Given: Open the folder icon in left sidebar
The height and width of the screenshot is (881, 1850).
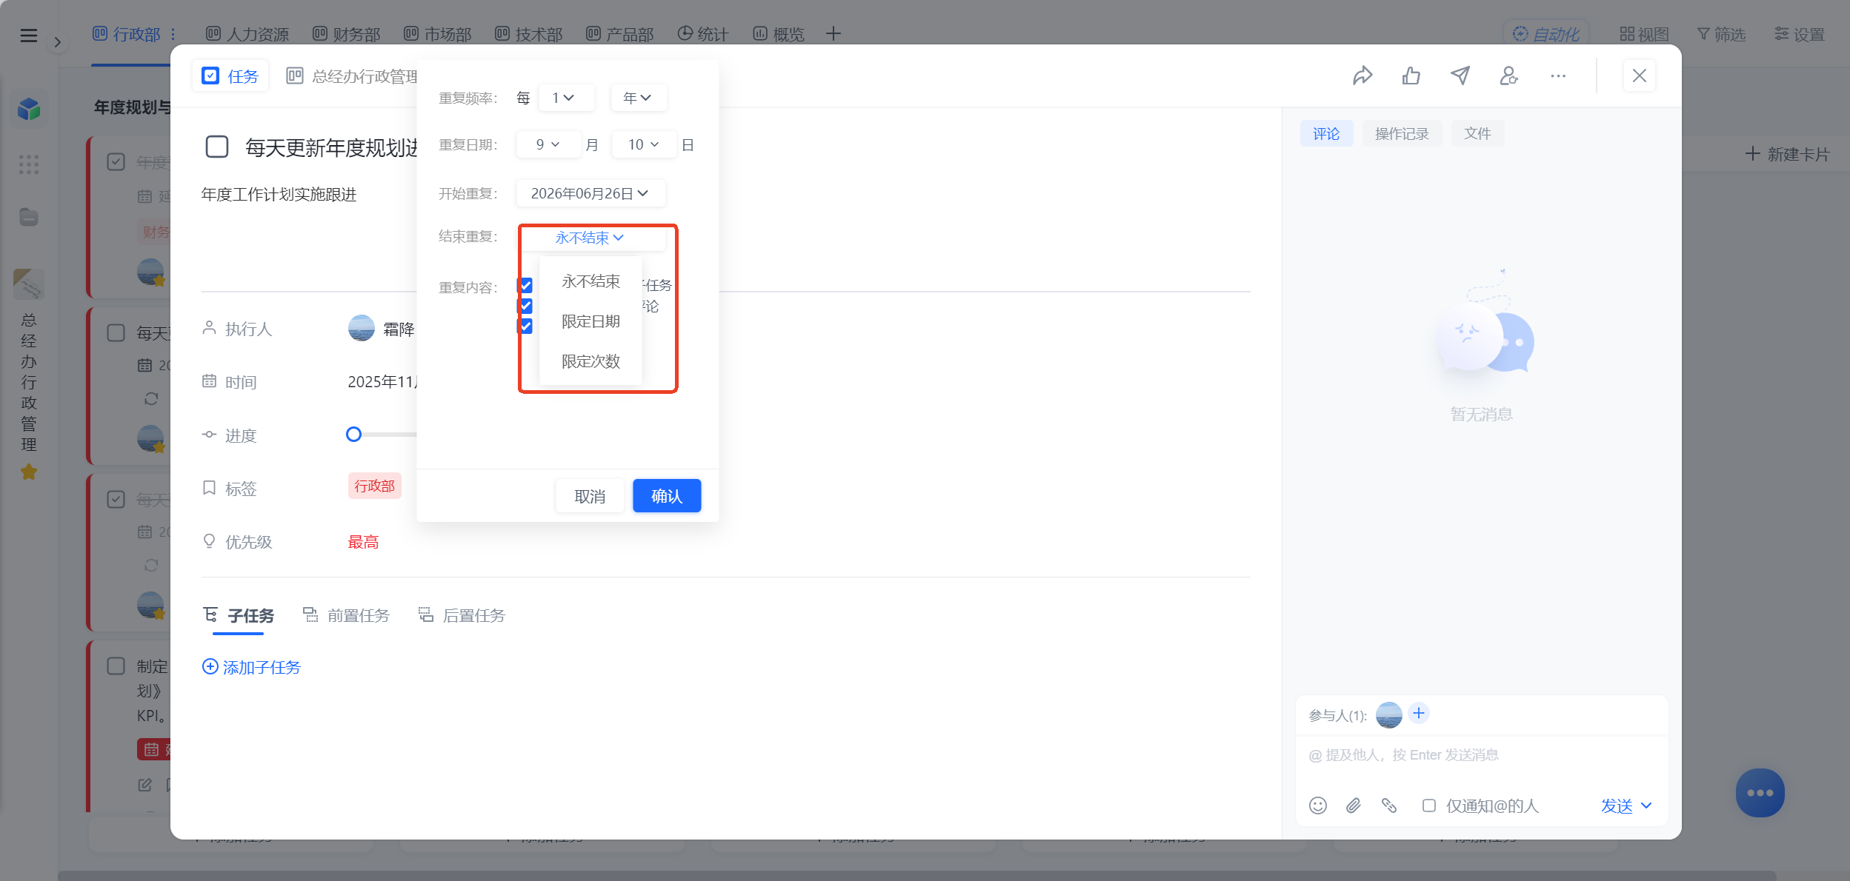Looking at the screenshot, I should click(x=29, y=217).
